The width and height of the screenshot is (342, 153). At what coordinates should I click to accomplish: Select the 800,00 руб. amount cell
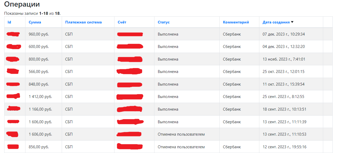[43, 59]
